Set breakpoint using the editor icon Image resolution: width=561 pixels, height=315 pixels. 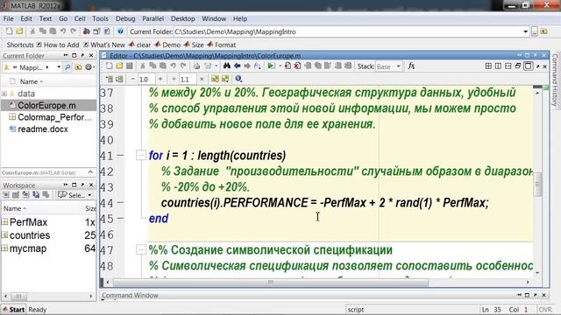pyautogui.click(x=288, y=66)
